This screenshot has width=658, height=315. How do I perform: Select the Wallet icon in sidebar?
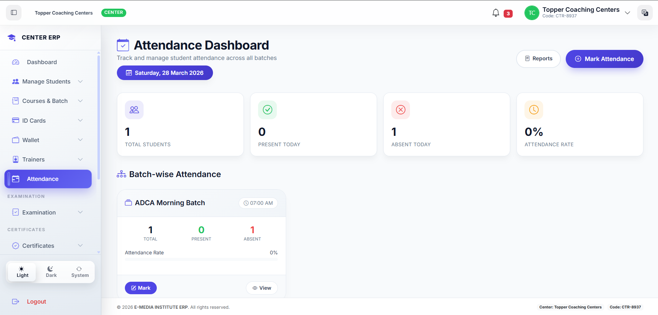tap(16, 140)
